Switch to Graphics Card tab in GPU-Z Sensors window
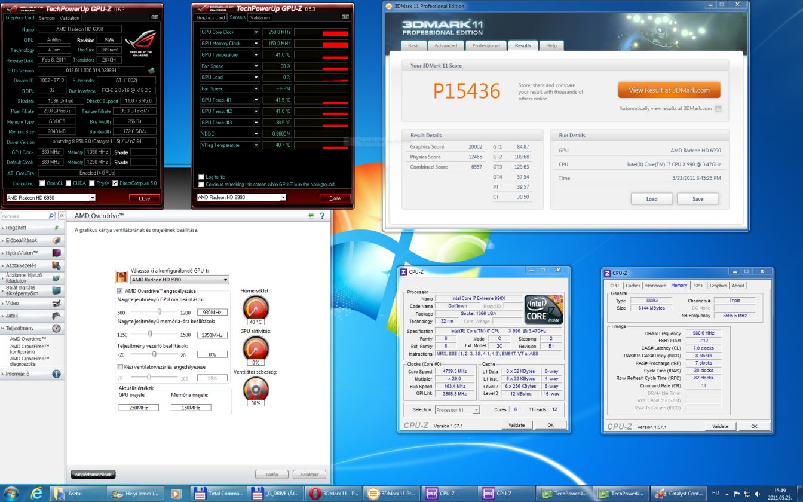Viewport: 803px width, 502px height. pos(212,18)
